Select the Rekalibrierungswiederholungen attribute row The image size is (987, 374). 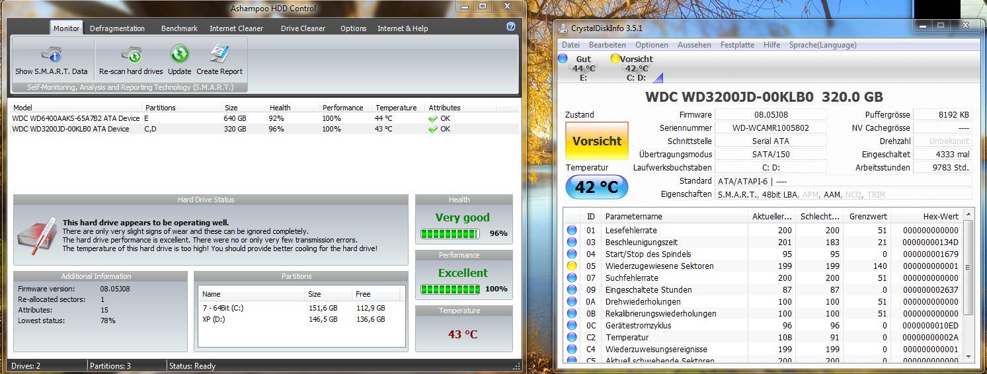tap(764, 313)
